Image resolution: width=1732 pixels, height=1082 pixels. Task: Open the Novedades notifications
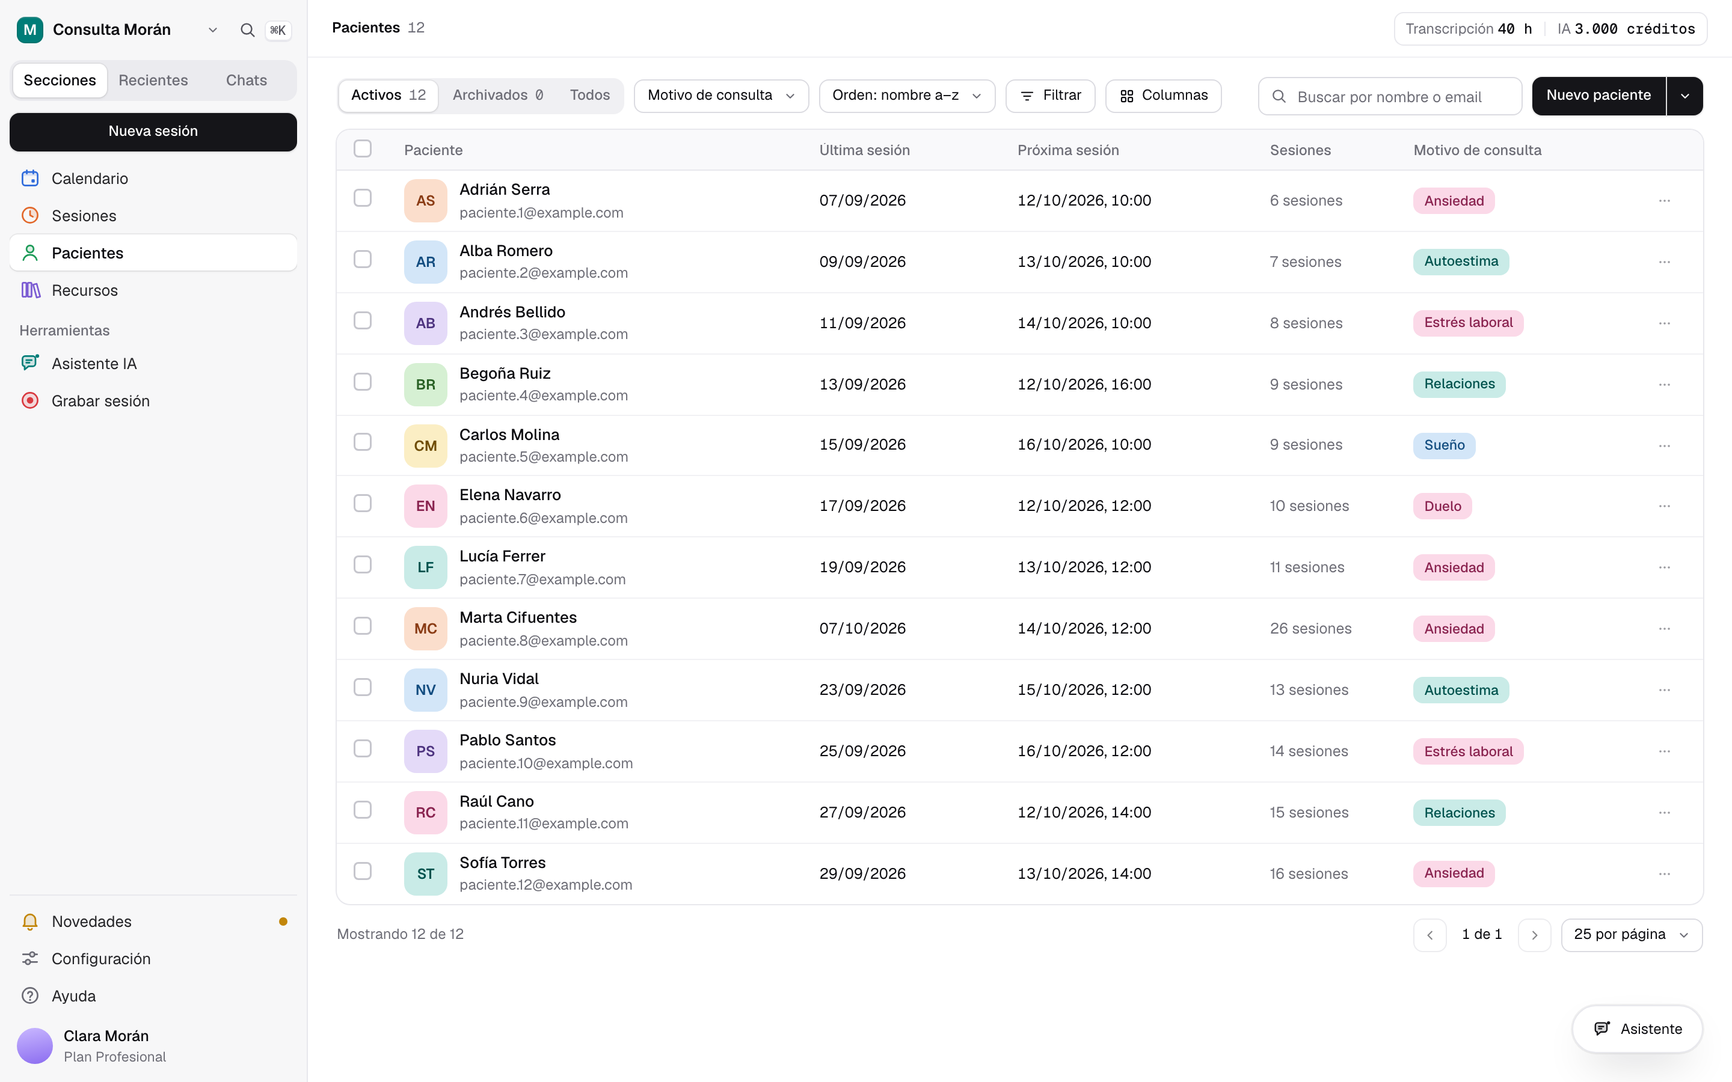point(153,921)
